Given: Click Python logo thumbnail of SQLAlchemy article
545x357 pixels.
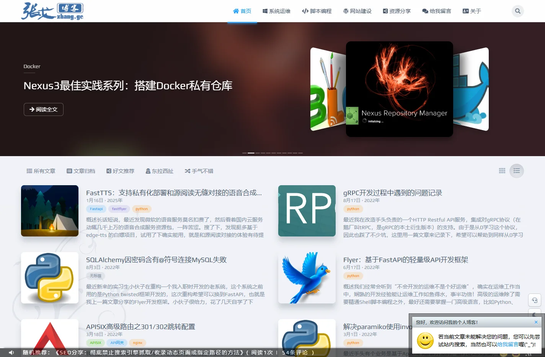Looking at the screenshot, I should point(50,278).
